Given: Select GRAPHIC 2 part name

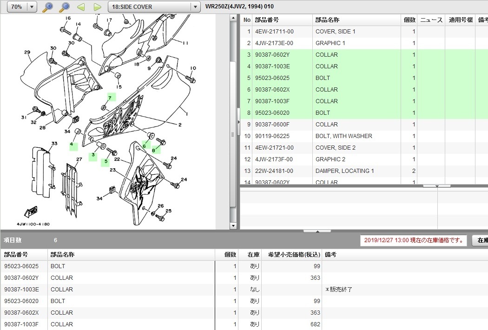Looking at the screenshot, I should [x=330, y=159].
